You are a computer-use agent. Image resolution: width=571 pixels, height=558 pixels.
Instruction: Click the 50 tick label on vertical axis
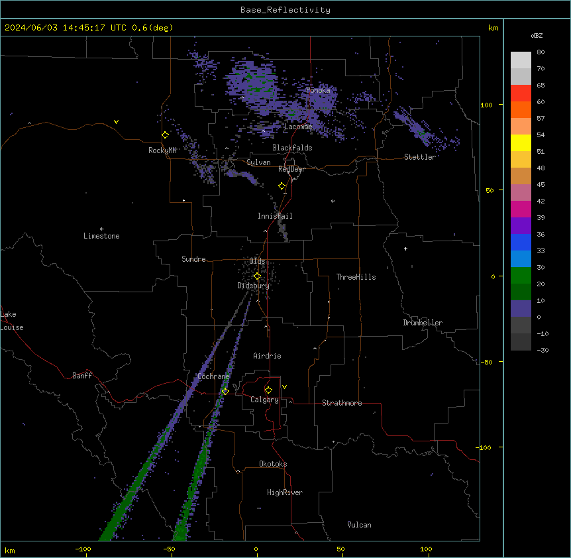[x=490, y=190]
